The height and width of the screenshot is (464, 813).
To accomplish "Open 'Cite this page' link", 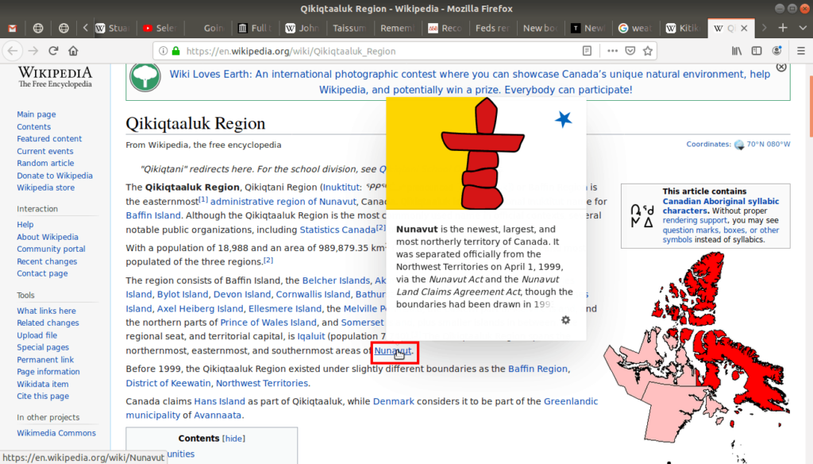I will click(x=43, y=396).
